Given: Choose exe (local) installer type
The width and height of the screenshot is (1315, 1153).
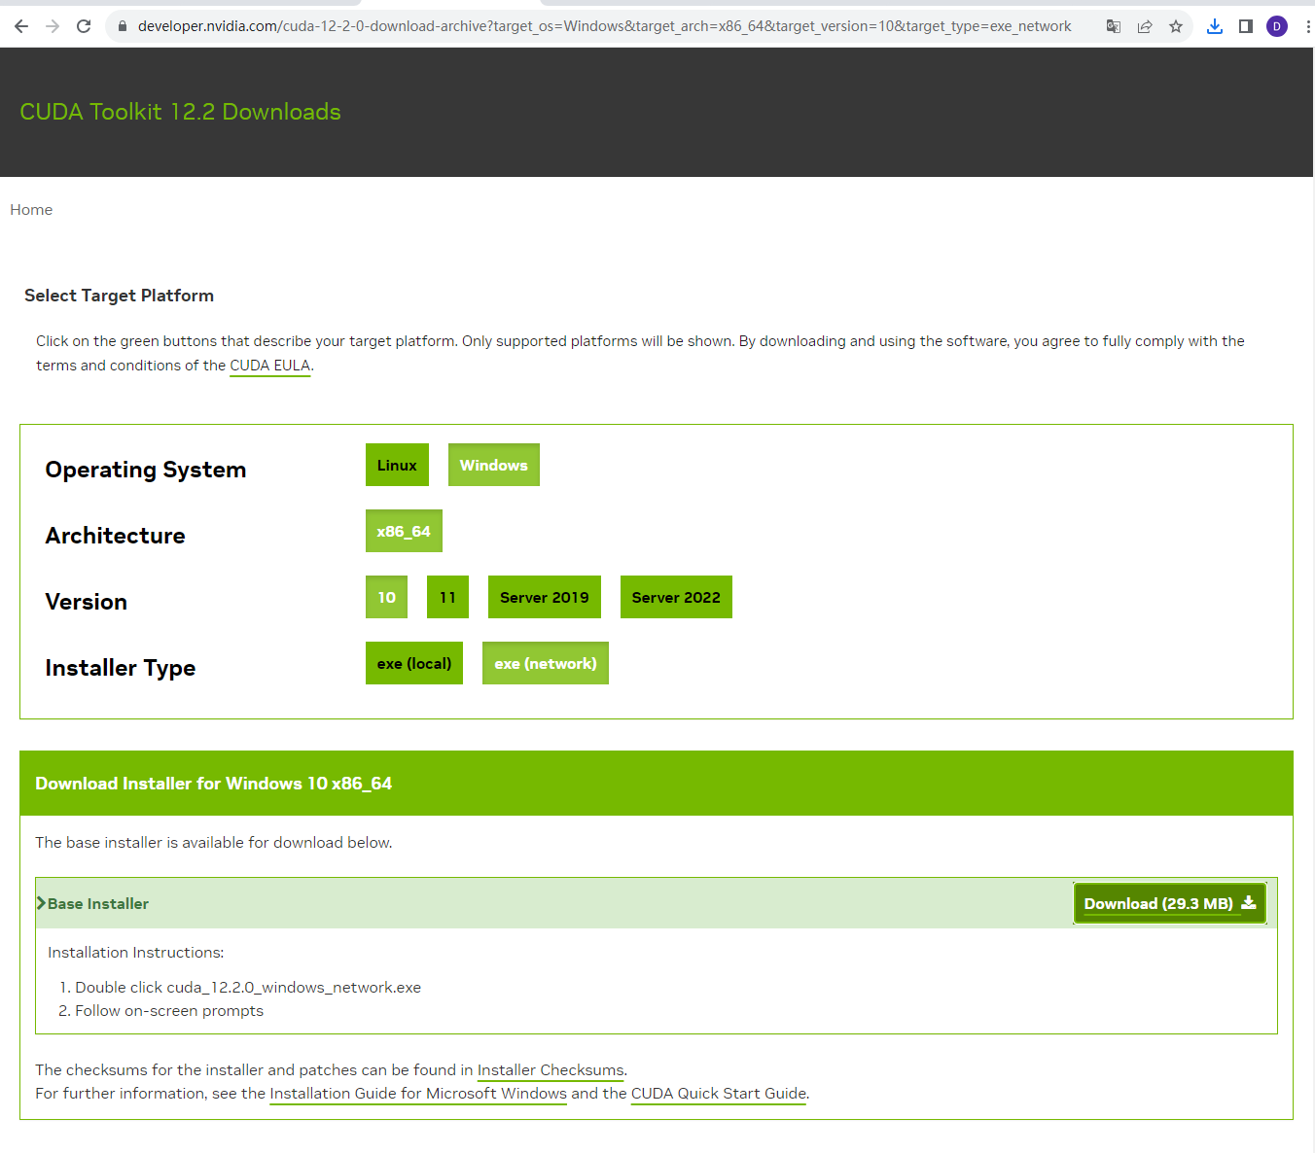Looking at the screenshot, I should 414,663.
